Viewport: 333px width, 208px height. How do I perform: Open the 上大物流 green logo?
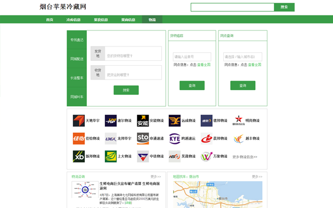(111, 156)
